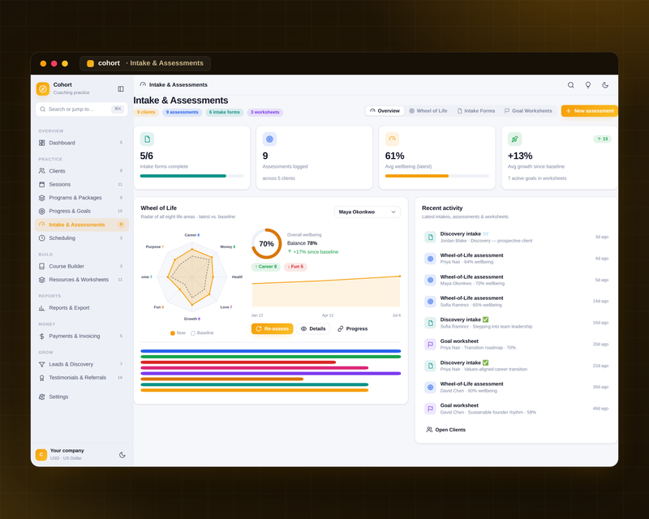This screenshot has width=649, height=519.
Task: Switch to the Goal Worksheets tab
Action: pos(528,110)
